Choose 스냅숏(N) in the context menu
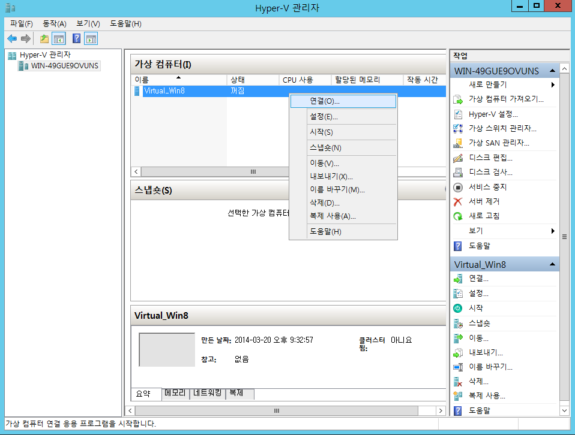 pyautogui.click(x=343, y=148)
